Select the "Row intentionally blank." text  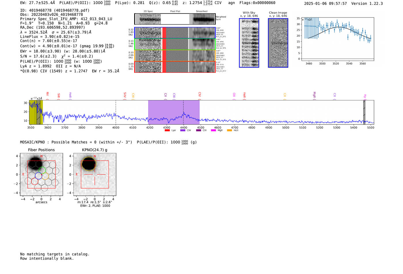(47, 258)
